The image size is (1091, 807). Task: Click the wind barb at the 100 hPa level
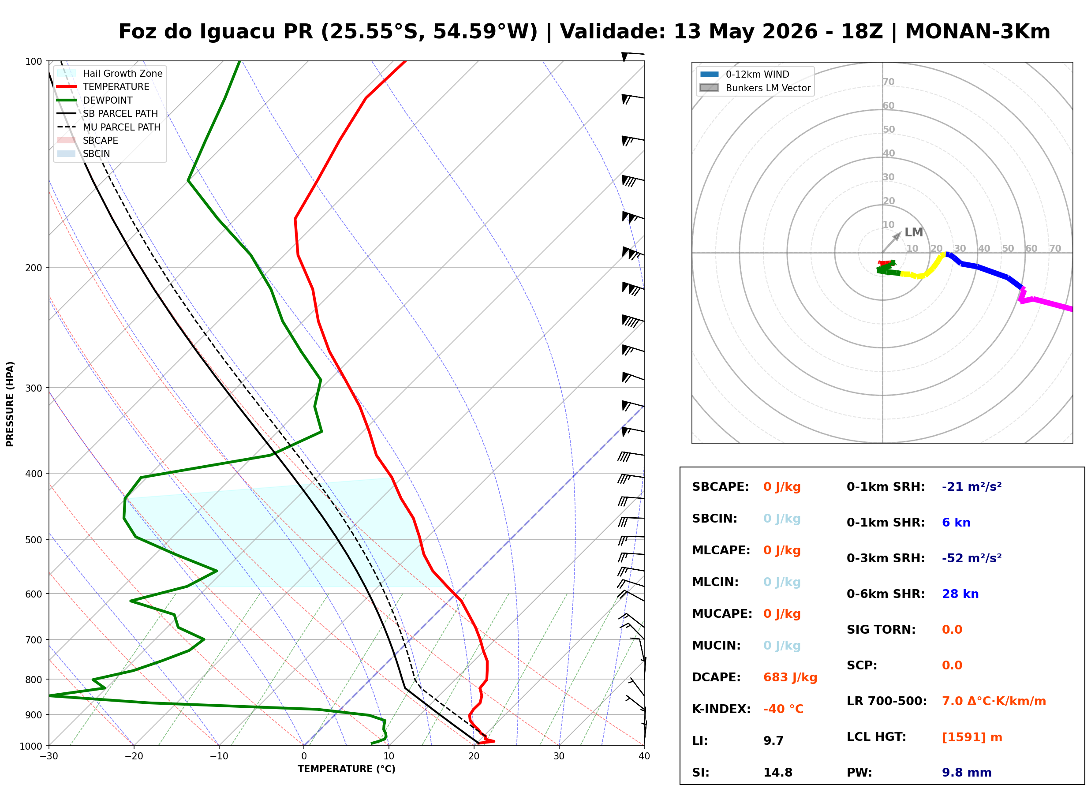click(x=633, y=55)
